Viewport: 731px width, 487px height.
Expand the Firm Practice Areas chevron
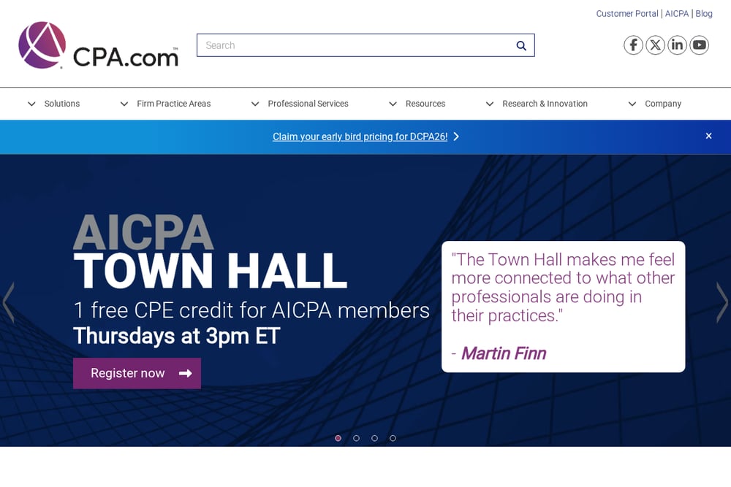(x=124, y=104)
